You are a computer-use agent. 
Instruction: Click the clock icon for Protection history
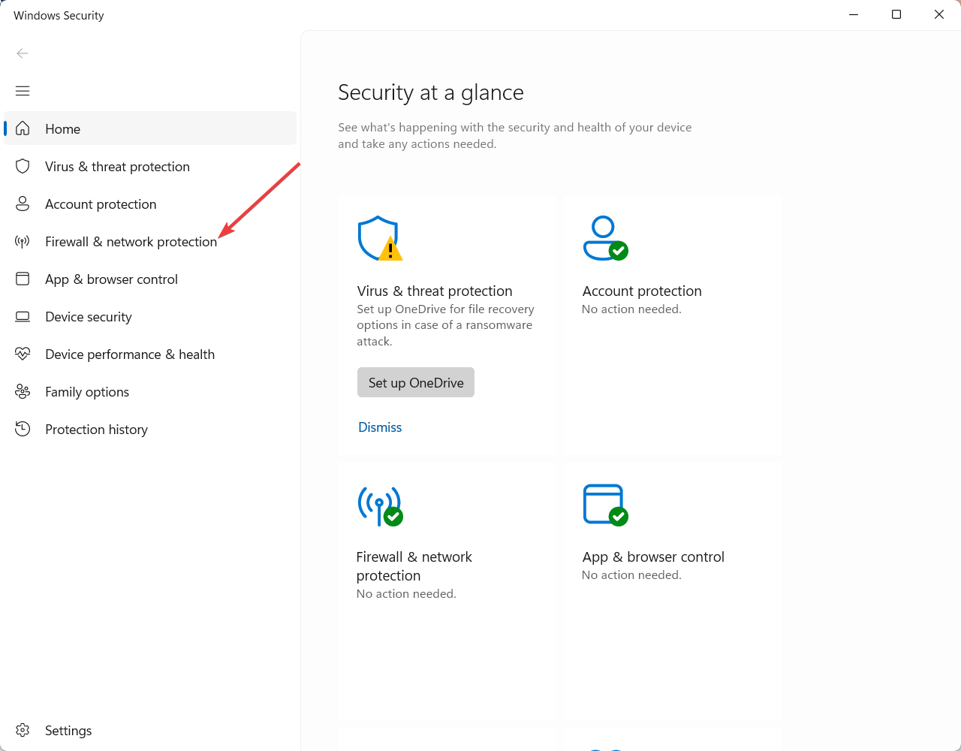(23, 429)
